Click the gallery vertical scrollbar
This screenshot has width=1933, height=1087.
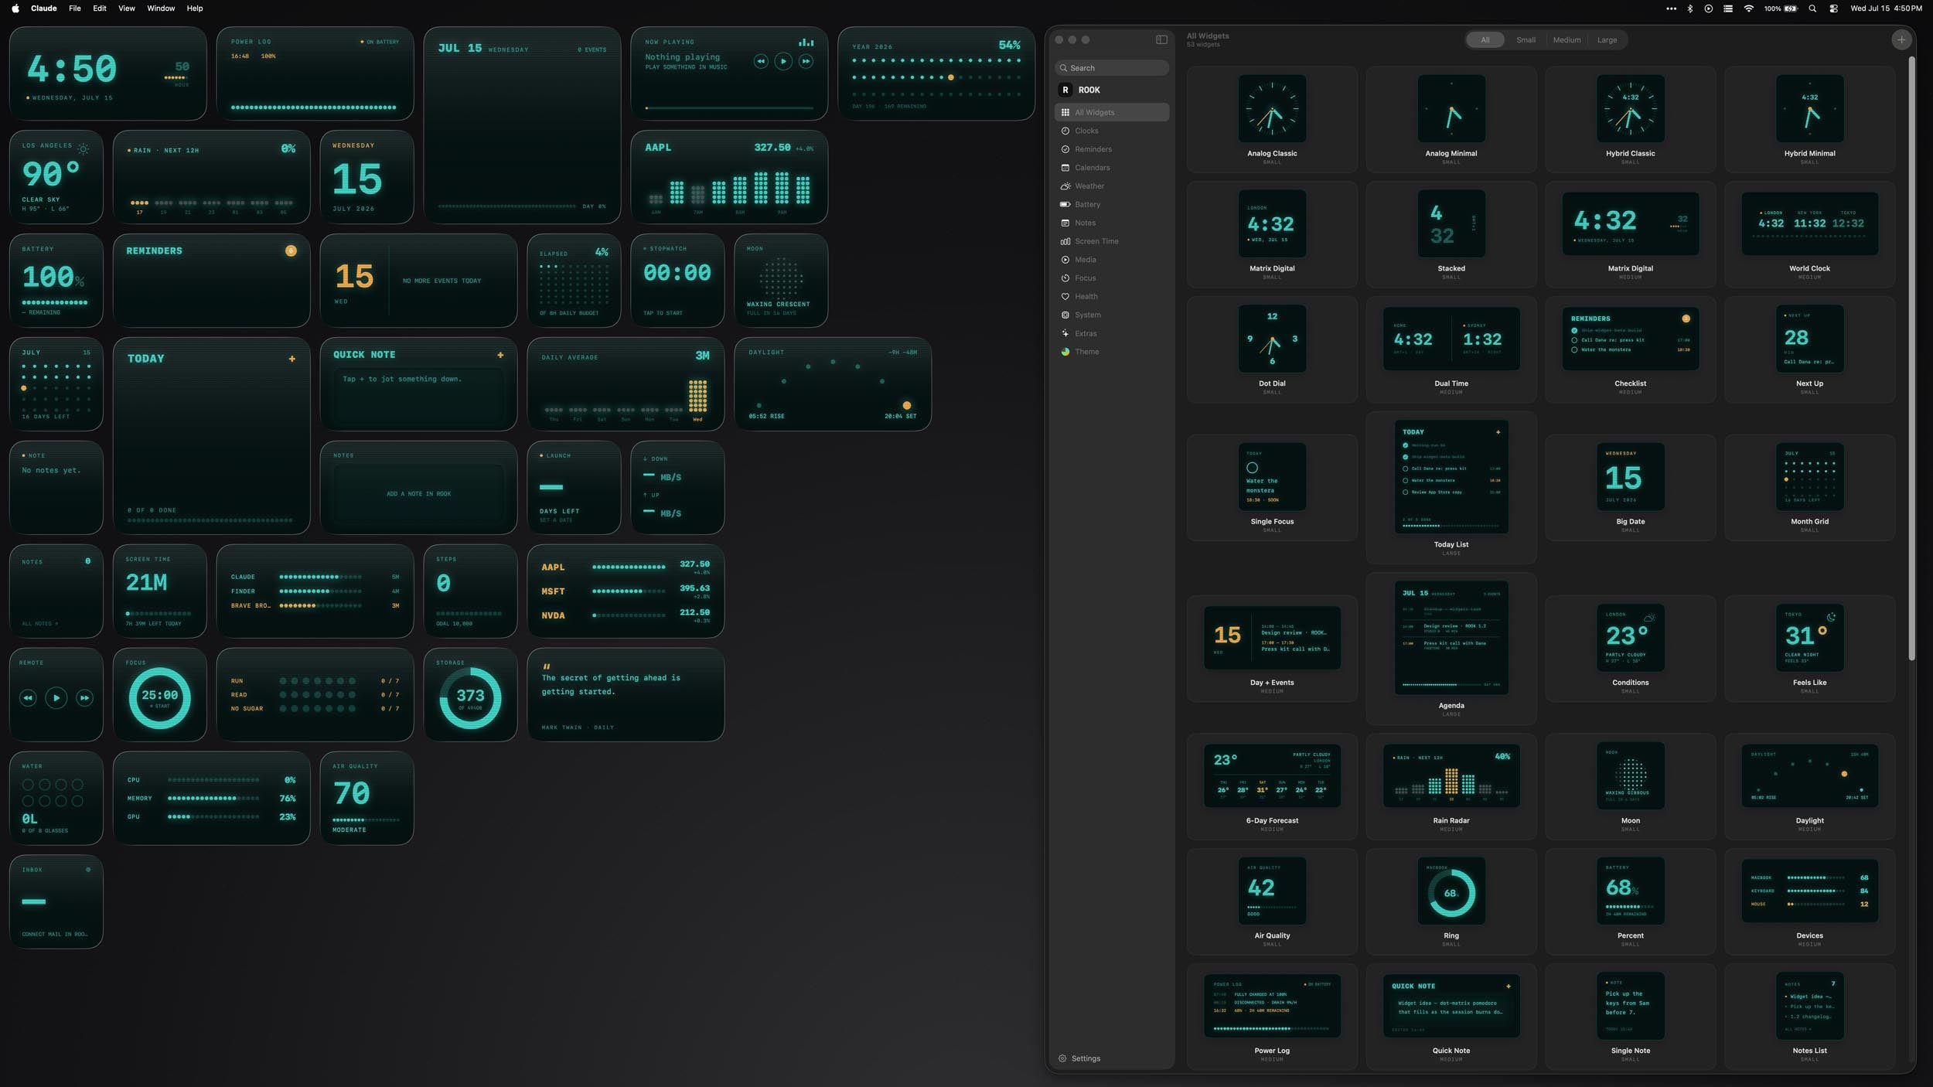[1911, 359]
